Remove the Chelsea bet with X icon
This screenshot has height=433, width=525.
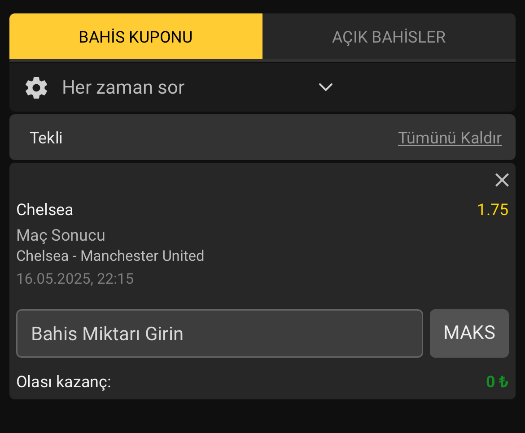[x=502, y=180]
